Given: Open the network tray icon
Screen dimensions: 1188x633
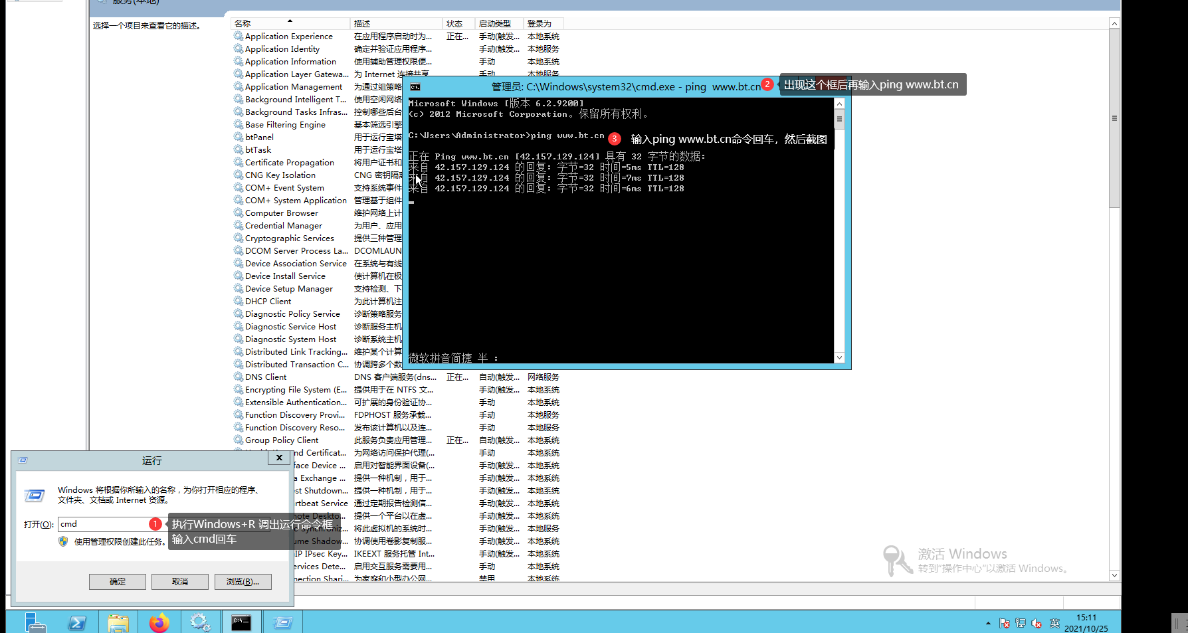Looking at the screenshot, I should click(x=1021, y=623).
